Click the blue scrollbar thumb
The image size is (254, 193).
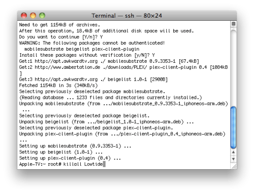pos(233,128)
